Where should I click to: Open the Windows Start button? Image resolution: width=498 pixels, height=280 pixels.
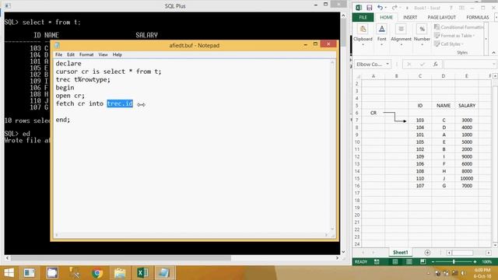click(9, 273)
